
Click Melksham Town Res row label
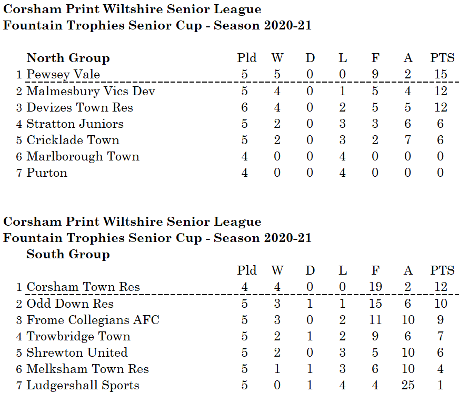point(87,369)
